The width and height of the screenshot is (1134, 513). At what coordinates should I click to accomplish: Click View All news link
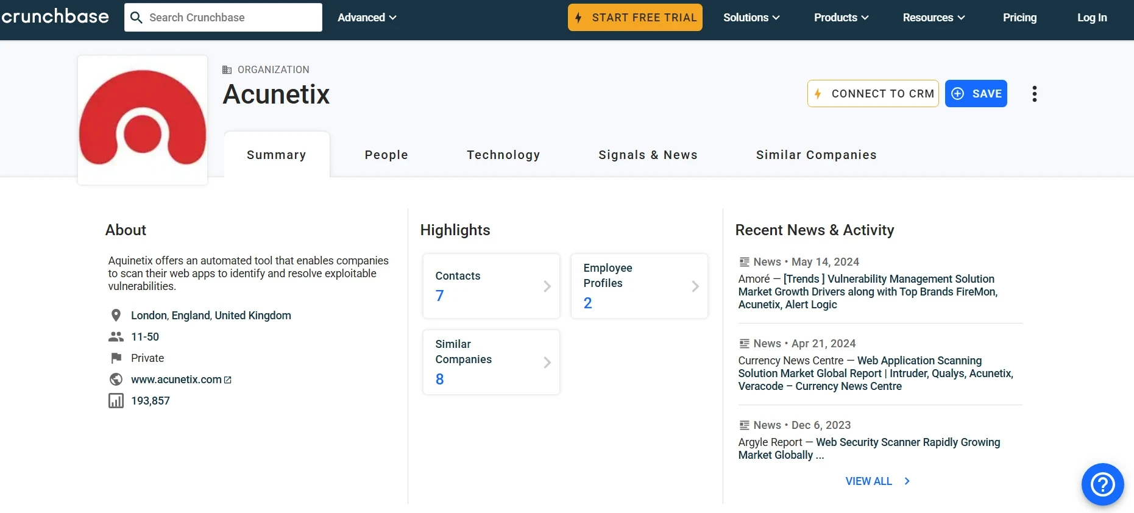coord(868,481)
